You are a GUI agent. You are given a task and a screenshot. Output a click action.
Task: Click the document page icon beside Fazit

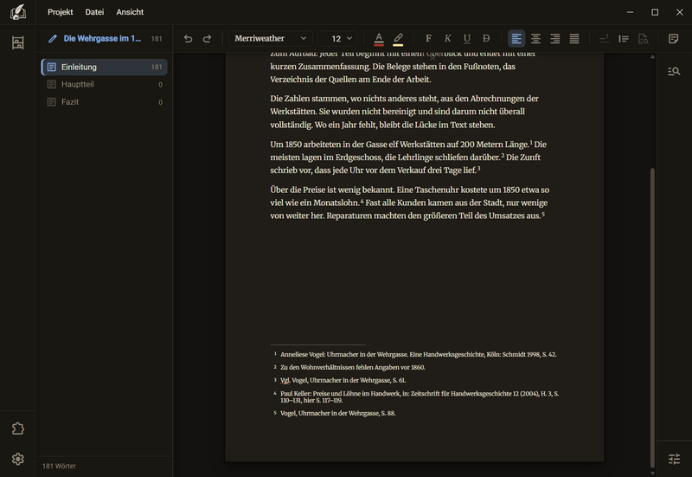coord(52,102)
